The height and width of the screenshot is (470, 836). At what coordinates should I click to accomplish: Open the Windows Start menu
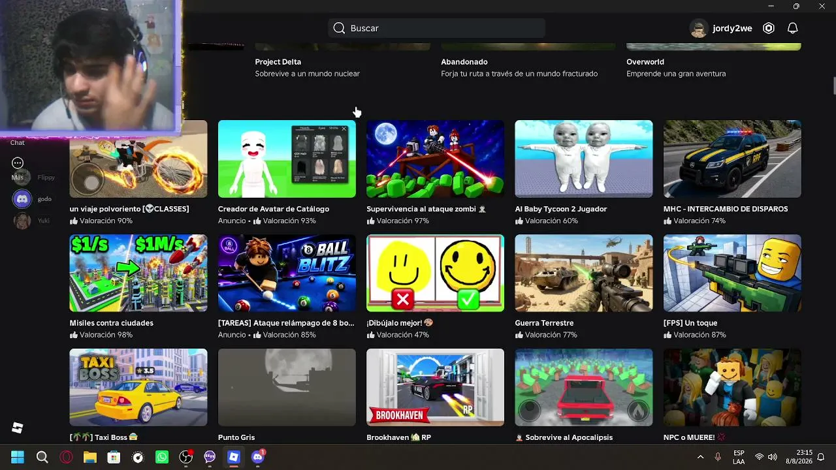tap(18, 457)
